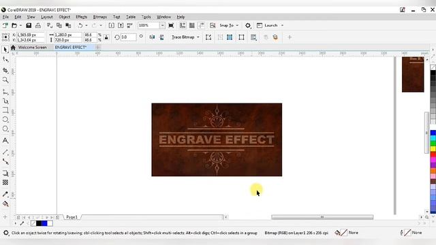The height and width of the screenshot is (245, 436).
Task: Select the Text tool
Action: pos(5,141)
